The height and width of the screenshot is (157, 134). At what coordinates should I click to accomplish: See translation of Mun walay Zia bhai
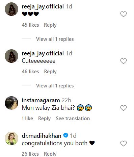[73, 119]
